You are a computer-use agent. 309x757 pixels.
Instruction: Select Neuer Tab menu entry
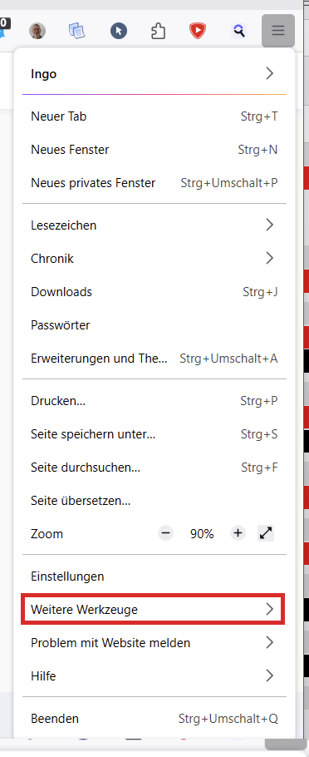click(154, 116)
